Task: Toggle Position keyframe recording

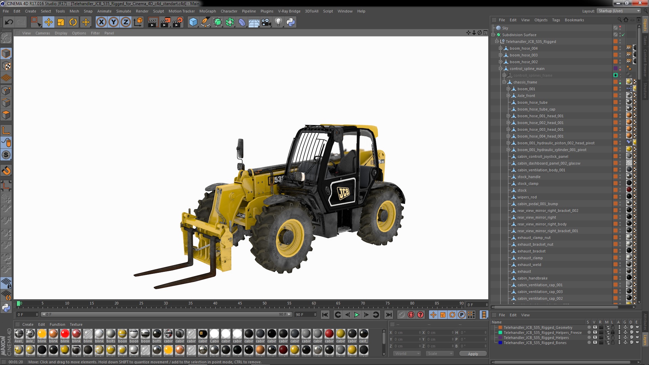Action: coord(433,315)
